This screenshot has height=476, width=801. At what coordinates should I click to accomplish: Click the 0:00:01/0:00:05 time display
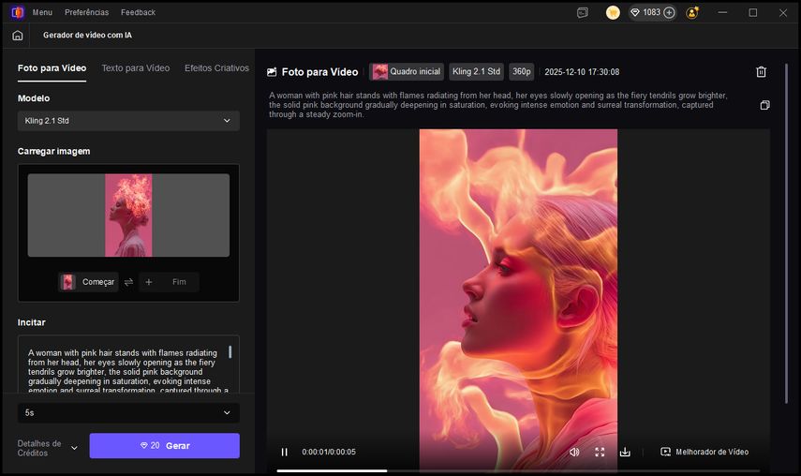pos(329,452)
